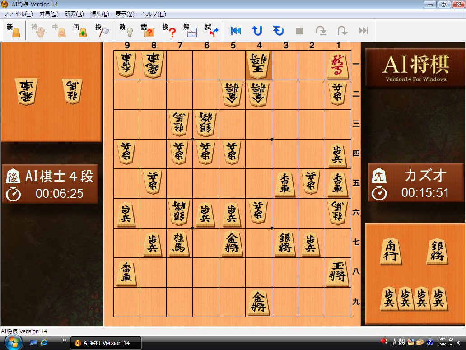Redo one move with blue forward arrow
Screen dimensions: 466x350
pyautogui.click(x=278, y=31)
